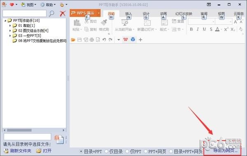This screenshot has height=156, width=247.
Task: Click the Underline formatting icon
Action: 204,29
